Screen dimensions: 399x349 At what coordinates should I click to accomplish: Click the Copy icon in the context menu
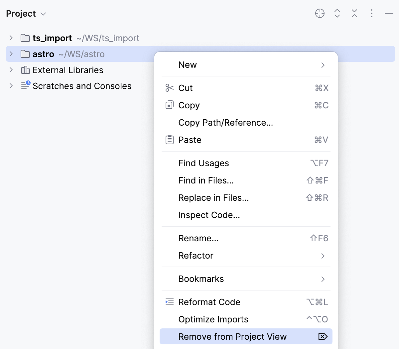pos(170,105)
